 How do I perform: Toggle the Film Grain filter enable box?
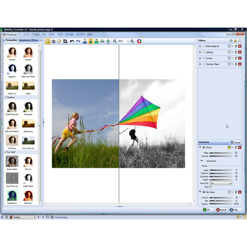[204, 192]
